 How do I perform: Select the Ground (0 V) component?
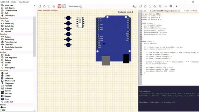(x=10, y=16)
